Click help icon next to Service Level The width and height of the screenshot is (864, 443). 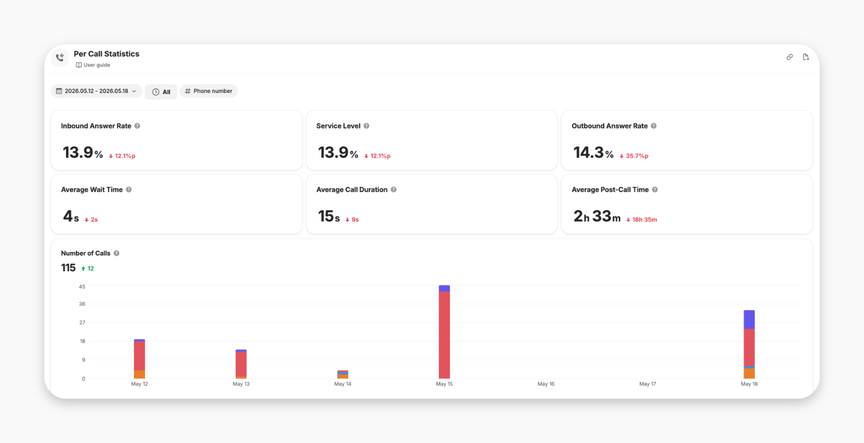pos(367,126)
